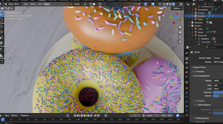This screenshot has height=124, width=223.
Task: Enable the White Balance checkbox
Action: click(x=197, y=105)
